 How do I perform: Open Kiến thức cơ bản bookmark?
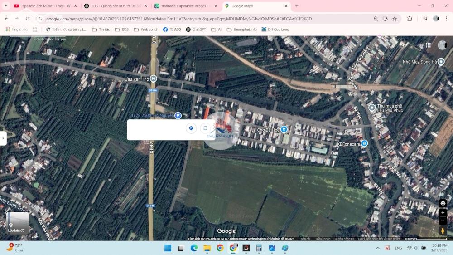pos(66,29)
